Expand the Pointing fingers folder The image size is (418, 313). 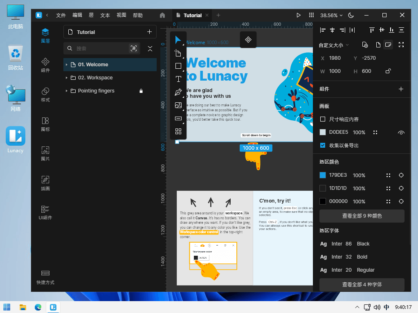pyautogui.click(x=66, y=91)
